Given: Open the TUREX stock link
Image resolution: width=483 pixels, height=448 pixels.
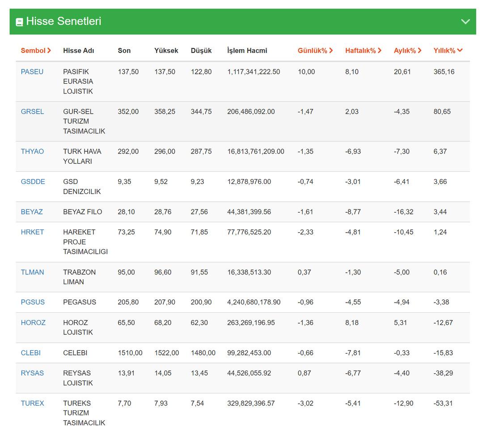Looking at the screenshot, I should 32,403.
